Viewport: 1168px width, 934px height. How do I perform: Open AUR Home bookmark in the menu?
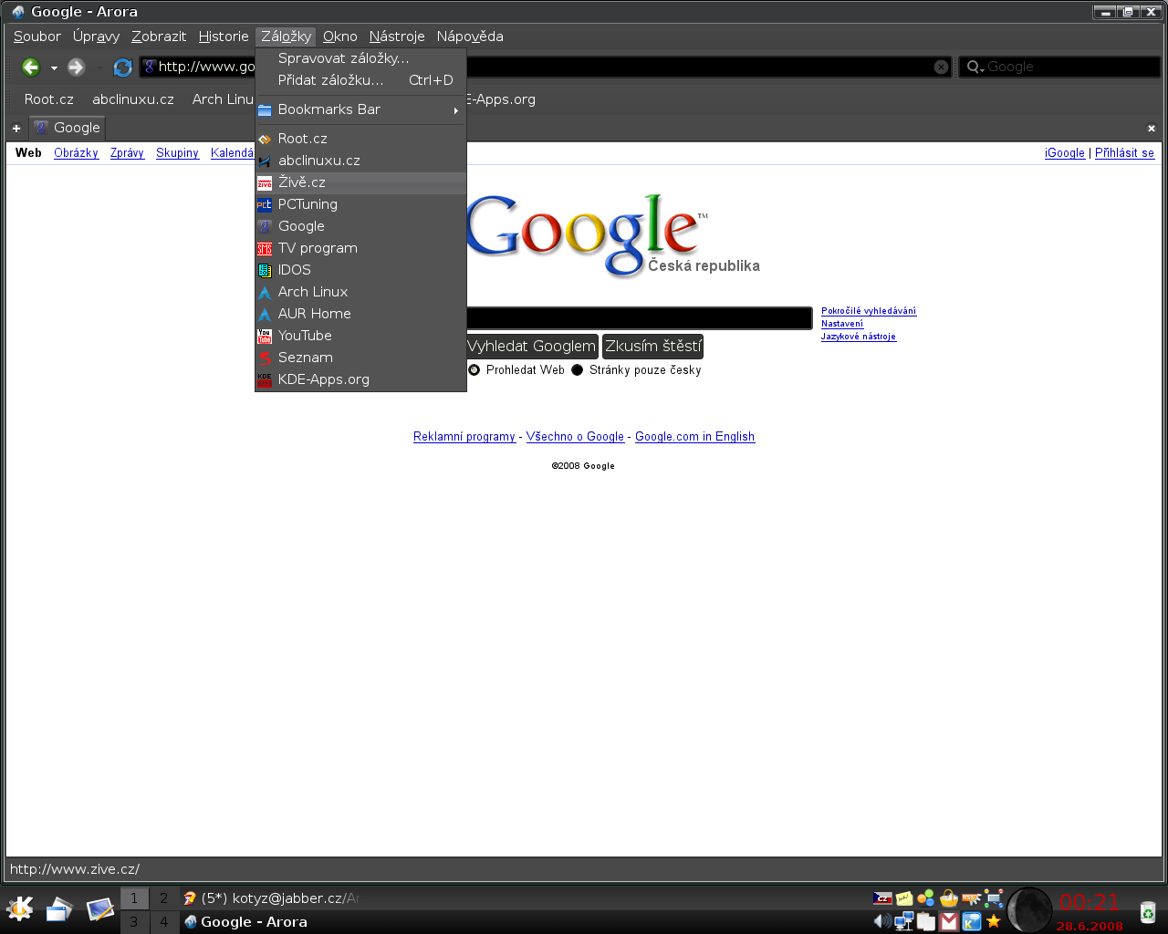click(x=360, y=314)
